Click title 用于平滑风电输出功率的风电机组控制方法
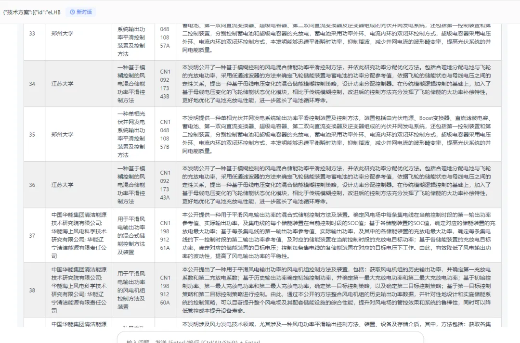 pos(131,290)
